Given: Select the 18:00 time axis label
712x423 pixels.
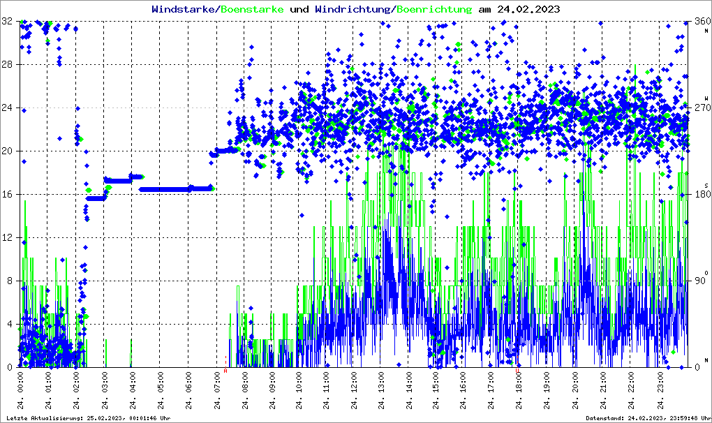Looking at the screenshot, I should (x=521, y=391).
